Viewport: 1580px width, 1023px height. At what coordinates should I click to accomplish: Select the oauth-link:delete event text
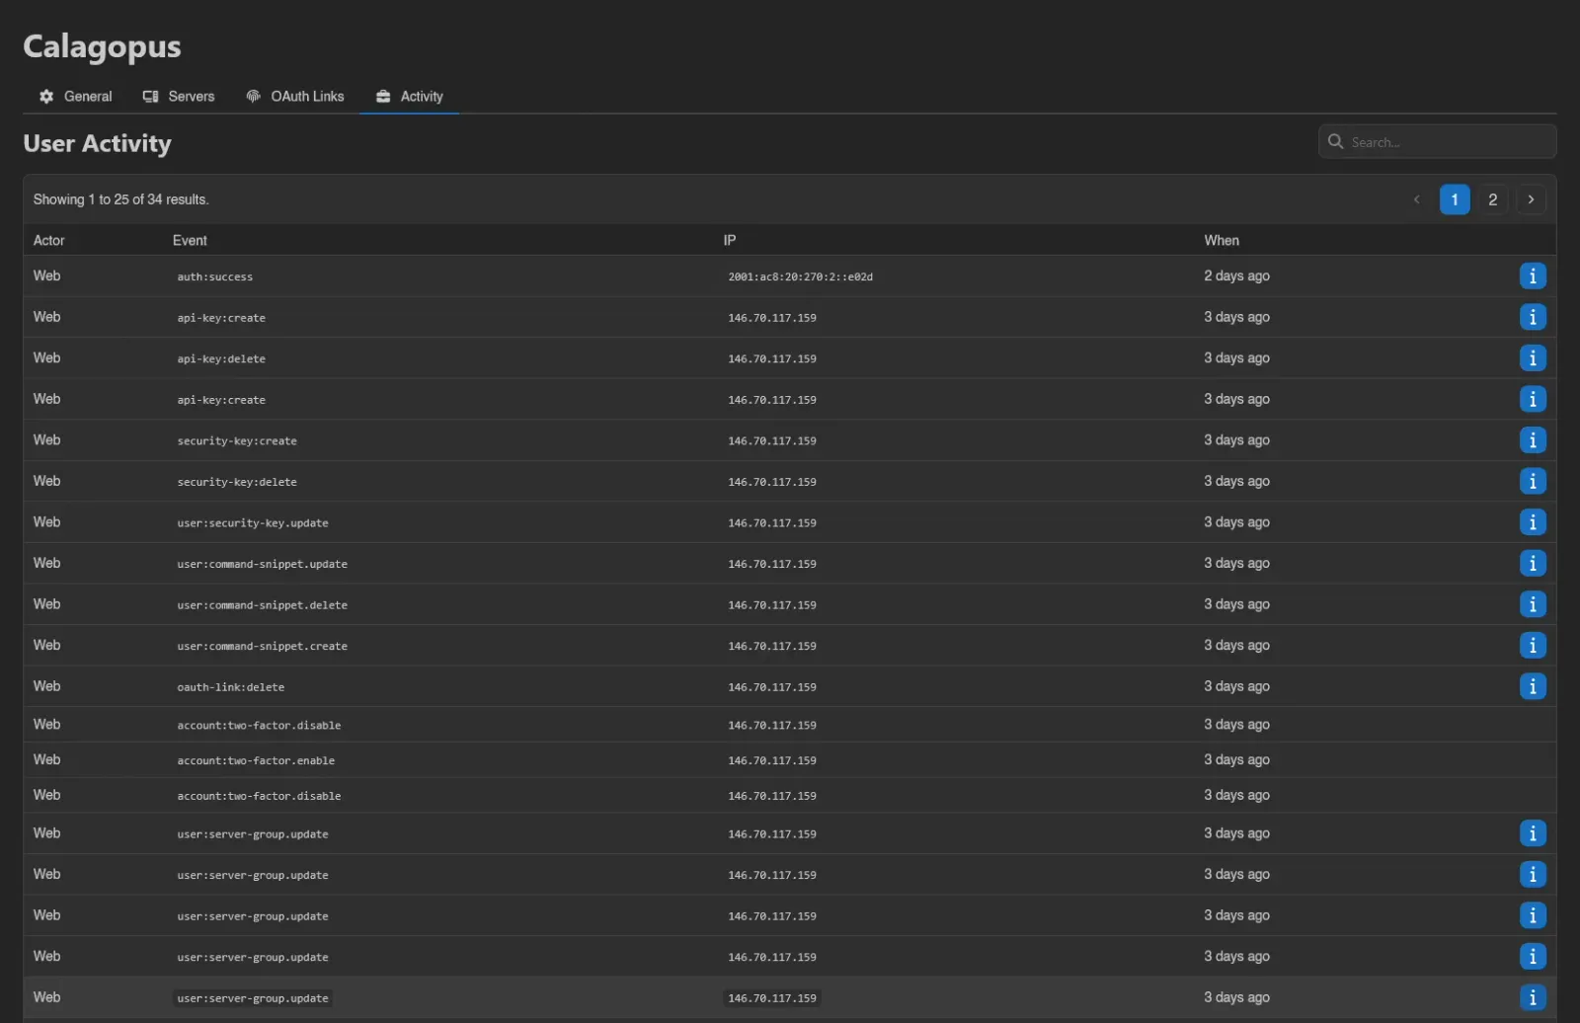pos(231,687)
